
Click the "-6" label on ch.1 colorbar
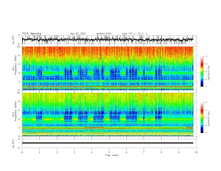click(x=206, y=79)
